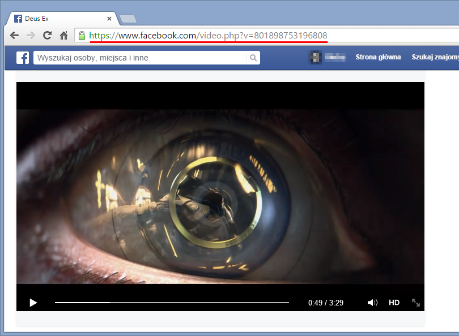Mute the video with speaker icon

372,303
